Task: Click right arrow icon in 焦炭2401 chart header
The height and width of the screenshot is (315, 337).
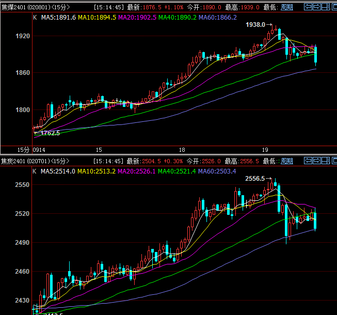Action: pos(316,161)
